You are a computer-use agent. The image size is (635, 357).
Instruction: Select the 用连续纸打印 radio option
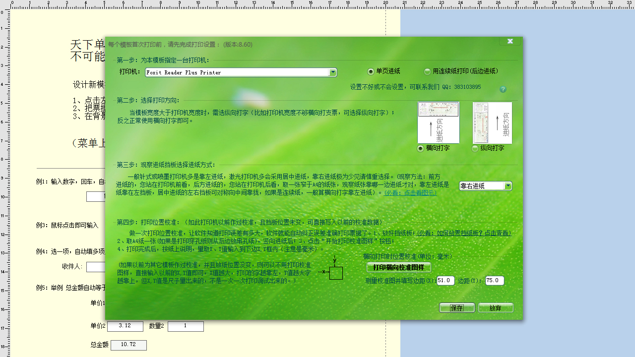428,71
